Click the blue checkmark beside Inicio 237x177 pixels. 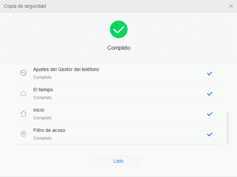pyautogui.click(x=209, y=114)
